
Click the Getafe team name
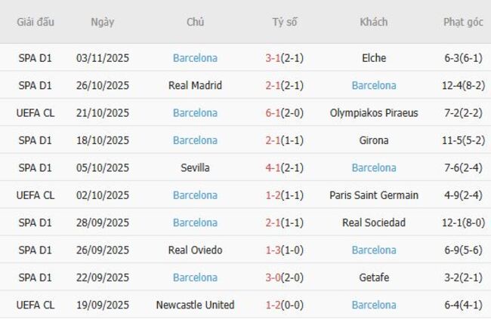(x=374, y=278)
